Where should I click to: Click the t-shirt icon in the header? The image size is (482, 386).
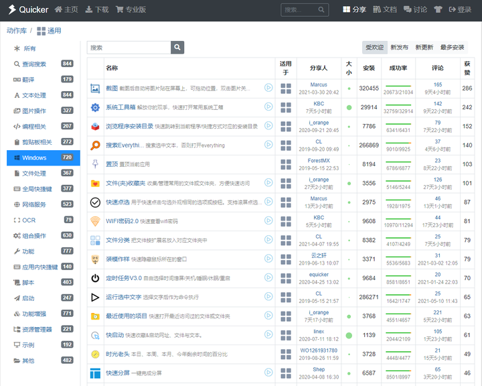[438, 9]
